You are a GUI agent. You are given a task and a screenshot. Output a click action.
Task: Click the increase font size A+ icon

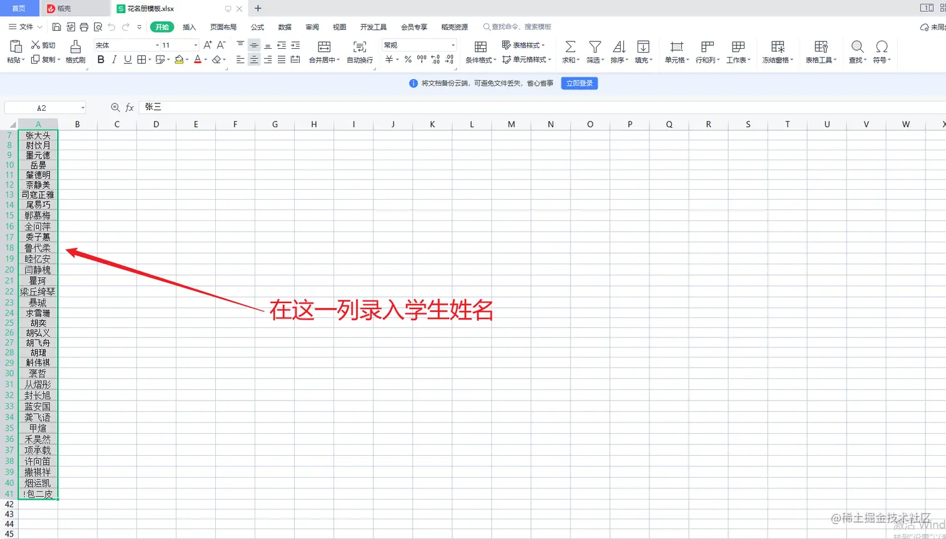206,45
